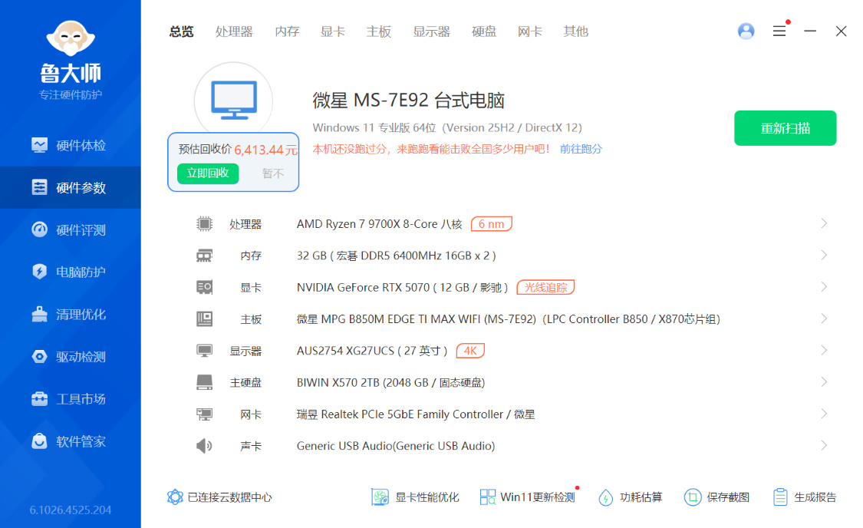
Task: Click the 网卡 network adapter icon
Action: 204,414
